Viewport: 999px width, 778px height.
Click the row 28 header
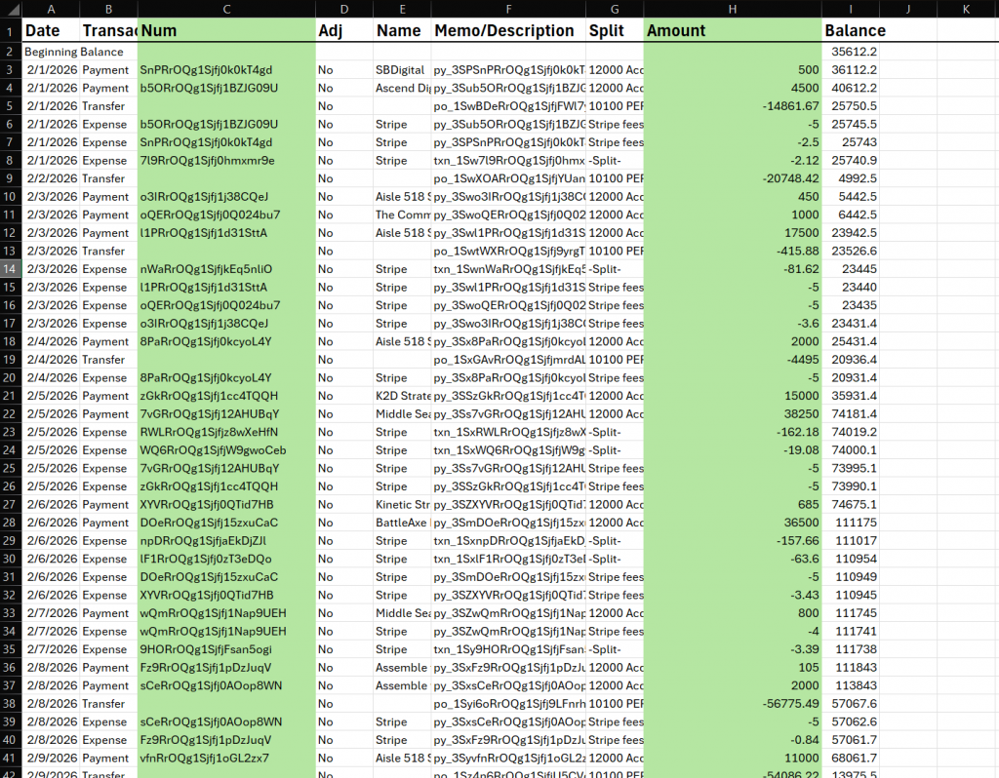tap(10, 523)
